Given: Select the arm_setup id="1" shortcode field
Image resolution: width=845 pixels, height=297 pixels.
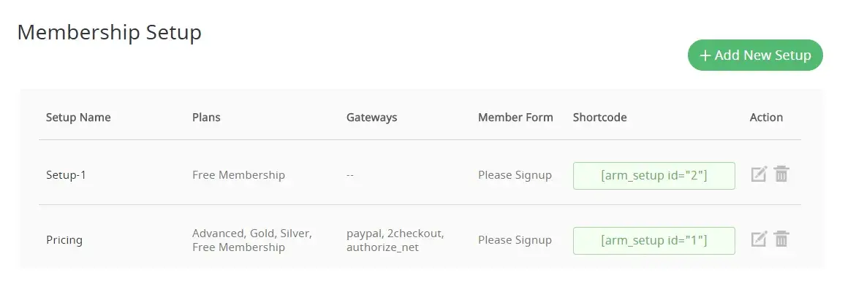Looking at the screenshot, I should (653, 240).
